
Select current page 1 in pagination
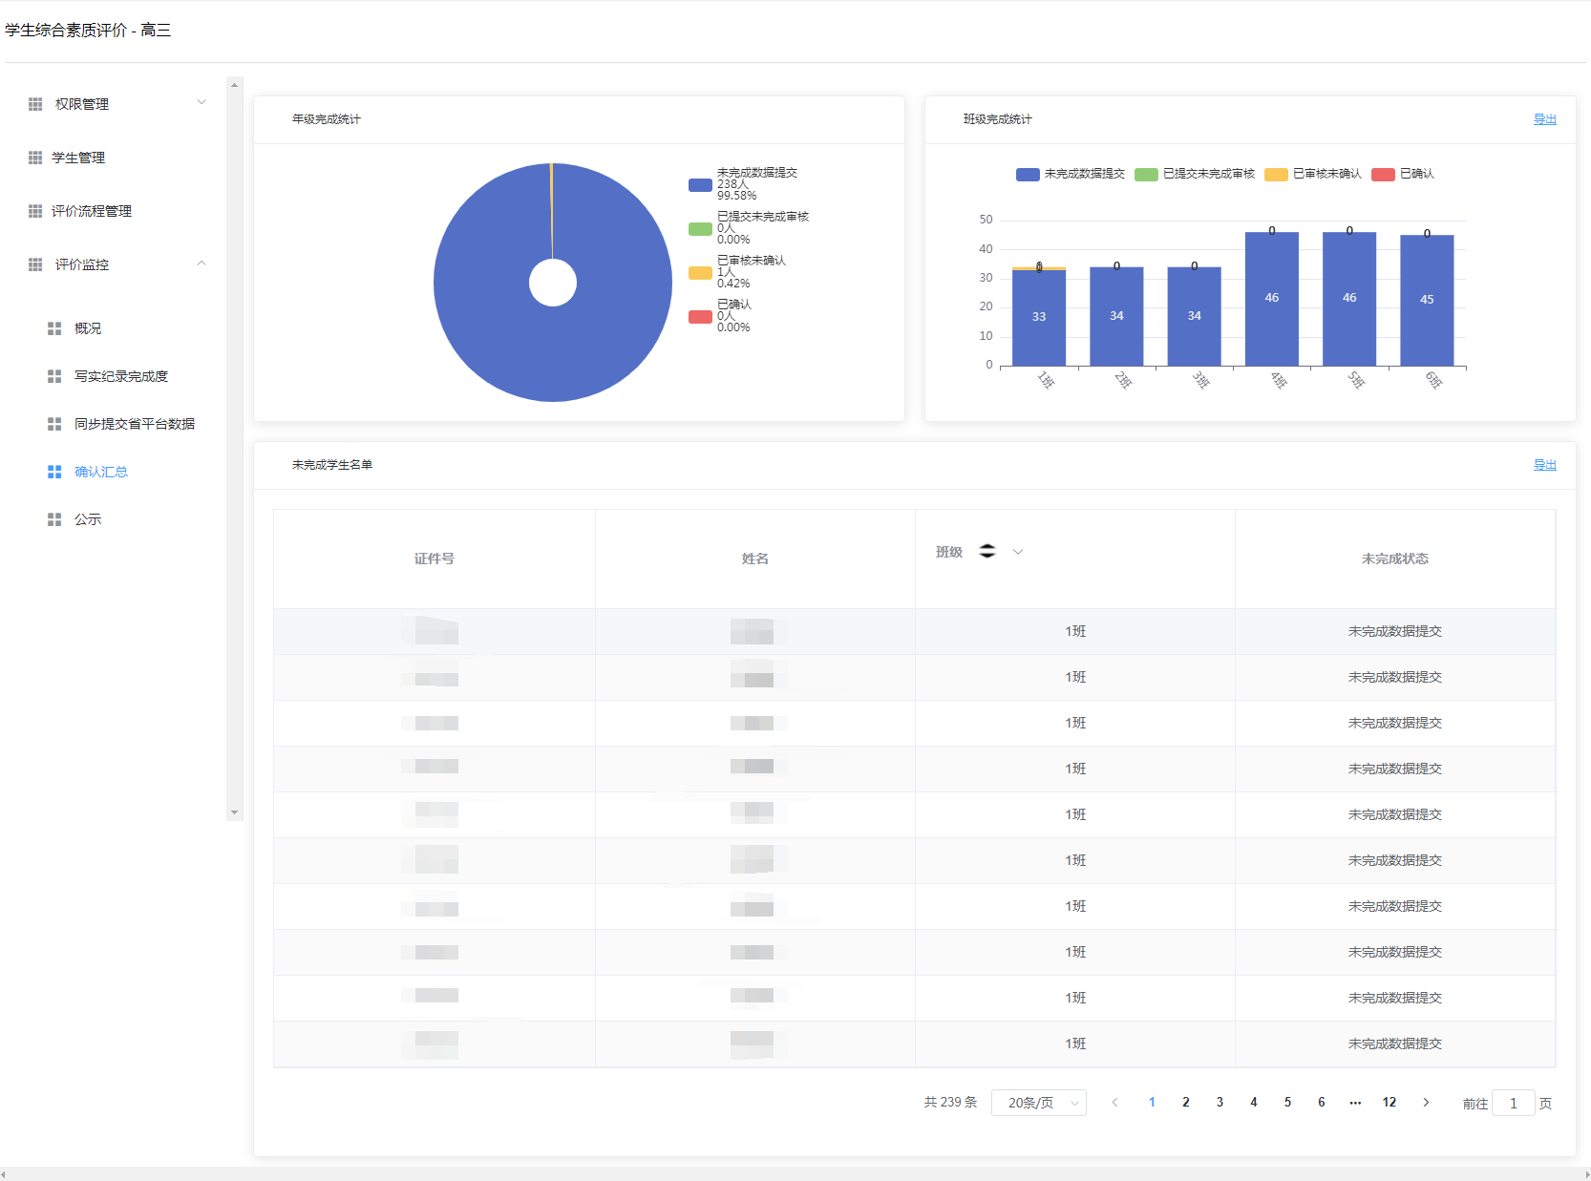(1152, 1102)
